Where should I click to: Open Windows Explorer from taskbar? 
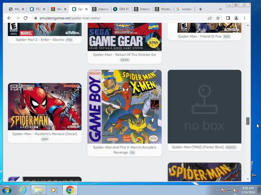[38, 190]
